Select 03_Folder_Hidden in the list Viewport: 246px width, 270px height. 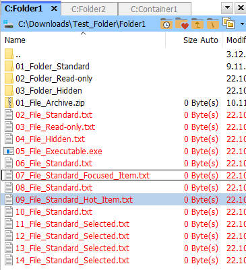point(49,91)
